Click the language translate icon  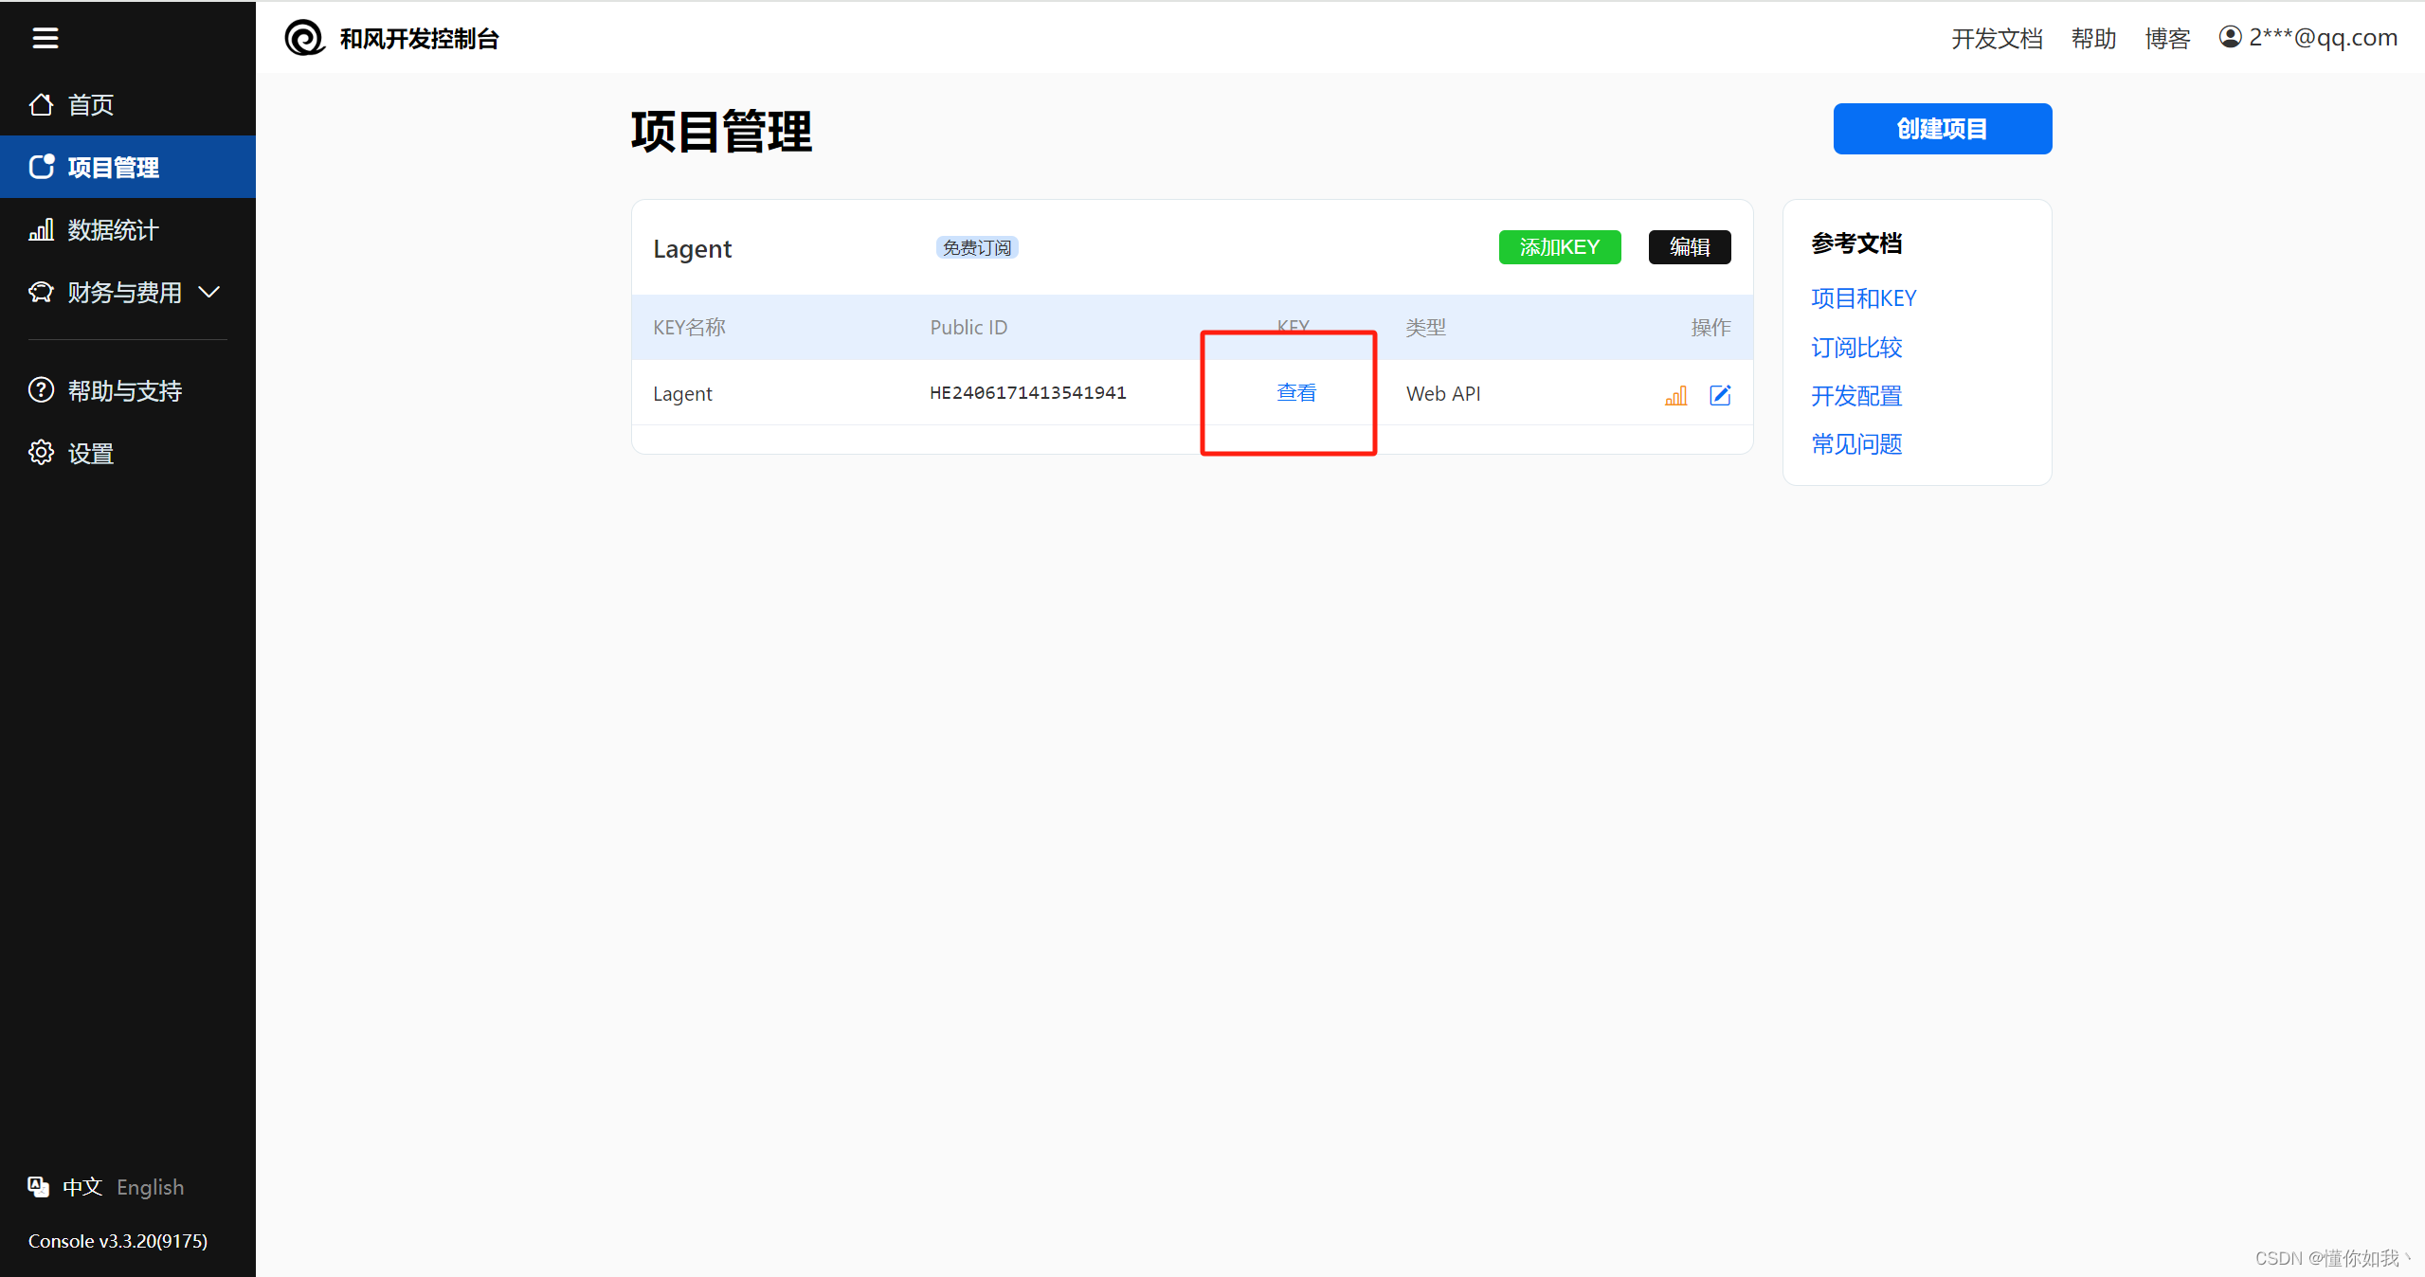[38, 1187]
